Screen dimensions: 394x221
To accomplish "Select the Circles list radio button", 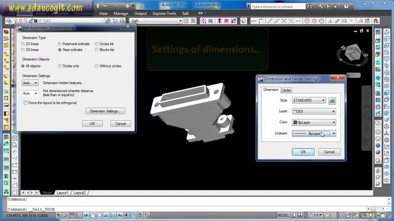I will 97,44.
